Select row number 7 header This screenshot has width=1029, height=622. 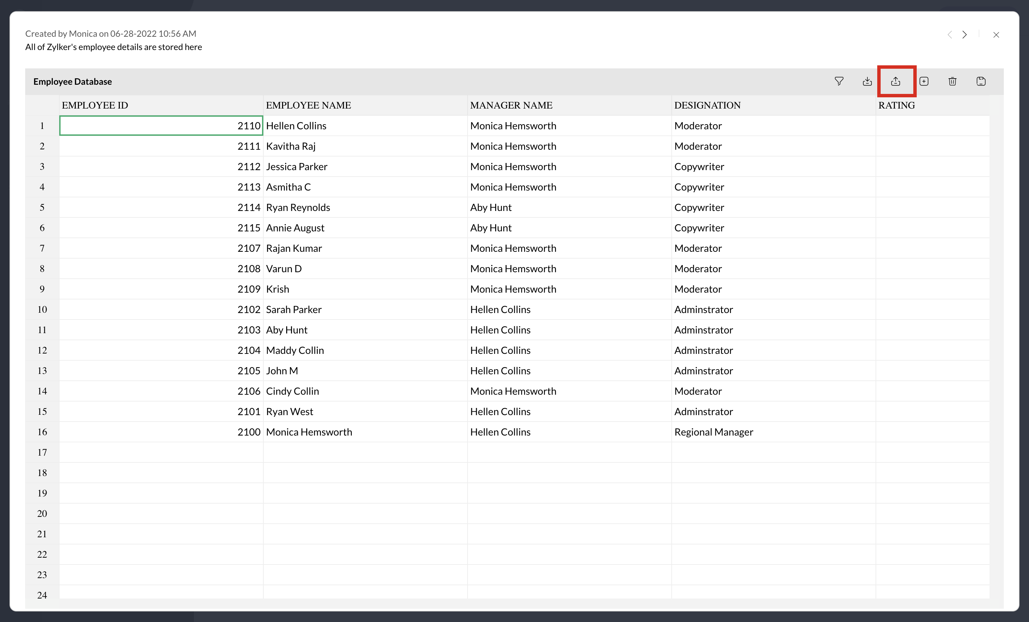[42, 248]
